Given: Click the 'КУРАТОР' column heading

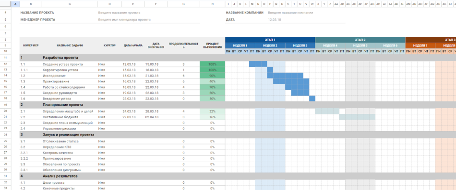Looking at the screenshot, I should point(109,45).
